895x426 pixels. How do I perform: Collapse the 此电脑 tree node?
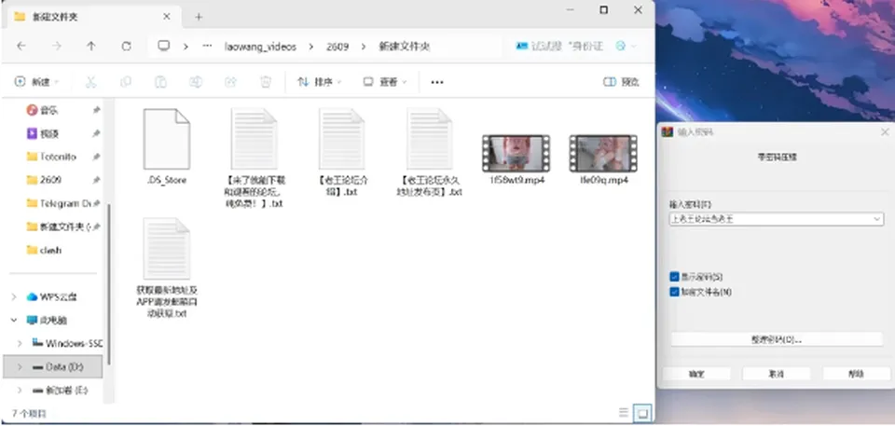[14, 321]
